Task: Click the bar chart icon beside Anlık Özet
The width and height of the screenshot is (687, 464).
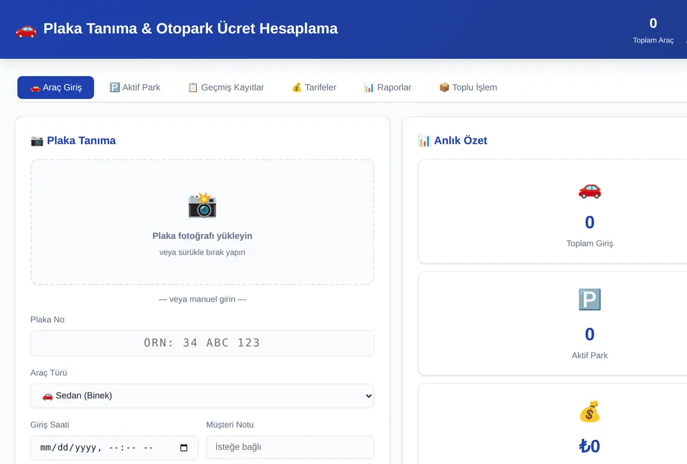Action: (x=424, y=141)
